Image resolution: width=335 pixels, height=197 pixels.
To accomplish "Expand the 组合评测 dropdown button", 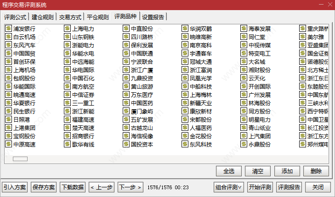I will pyautogui.click(x=228, y=187).
